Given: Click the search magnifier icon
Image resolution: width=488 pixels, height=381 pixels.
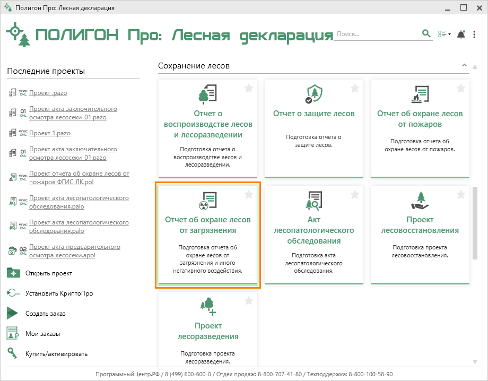Looking at the screenshot, I should click(426, 33).
